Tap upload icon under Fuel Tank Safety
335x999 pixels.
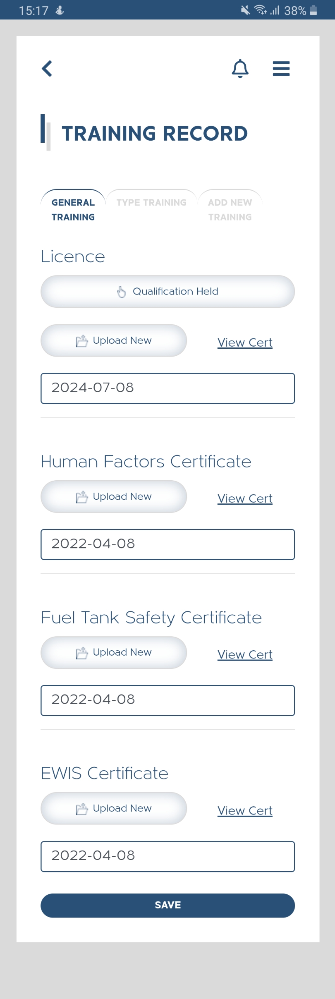pos(82,653)
